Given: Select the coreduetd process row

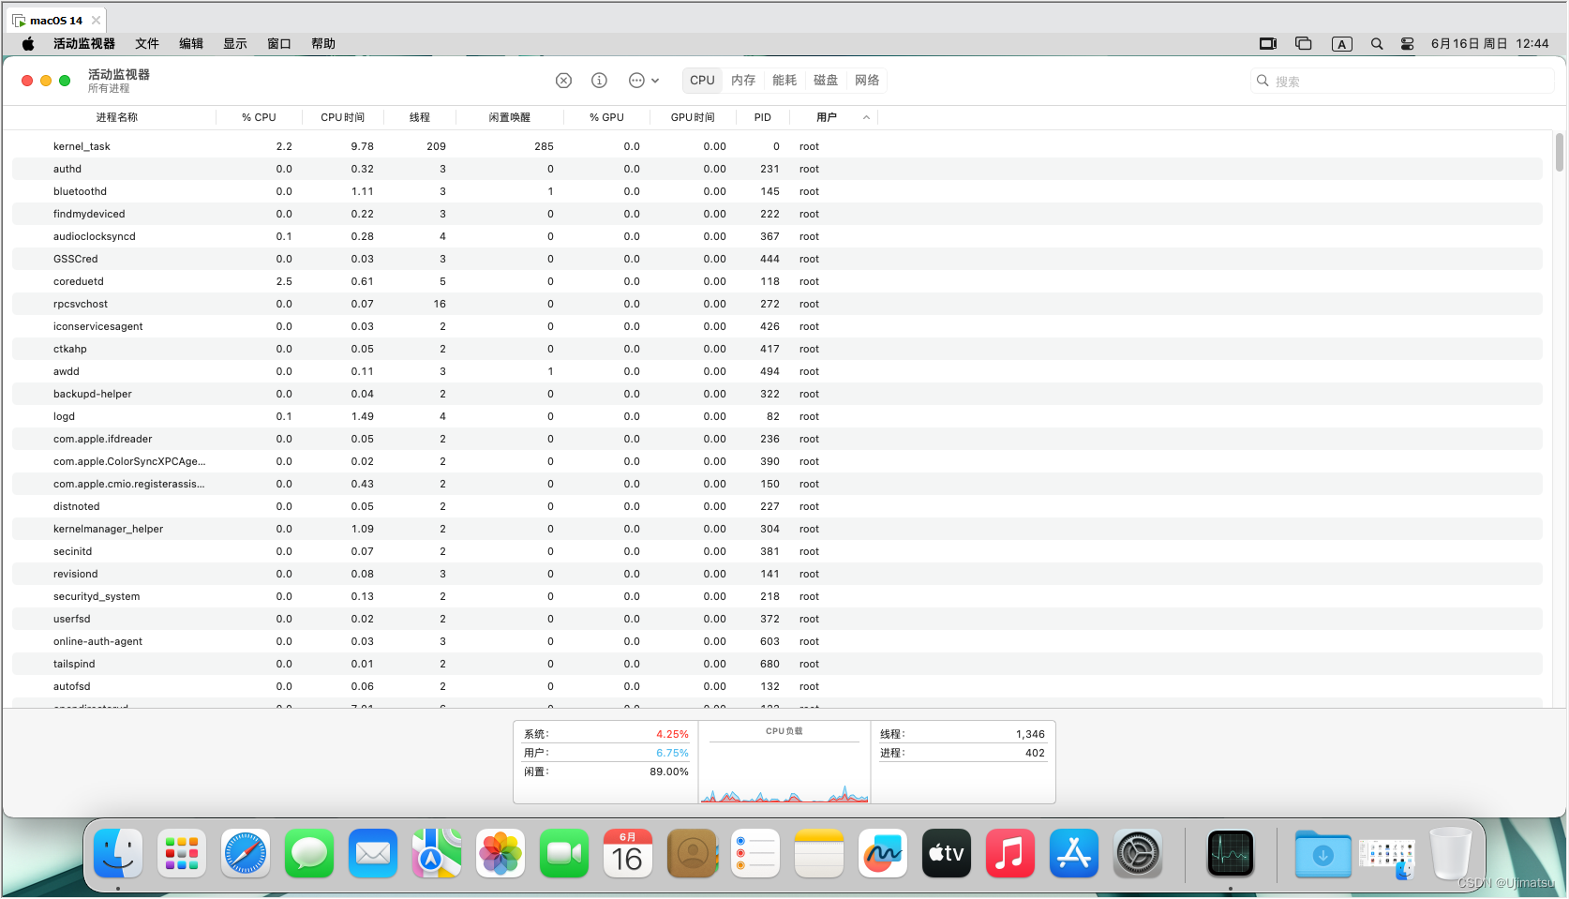Looking at the screenshot, I should pos(777,281).
